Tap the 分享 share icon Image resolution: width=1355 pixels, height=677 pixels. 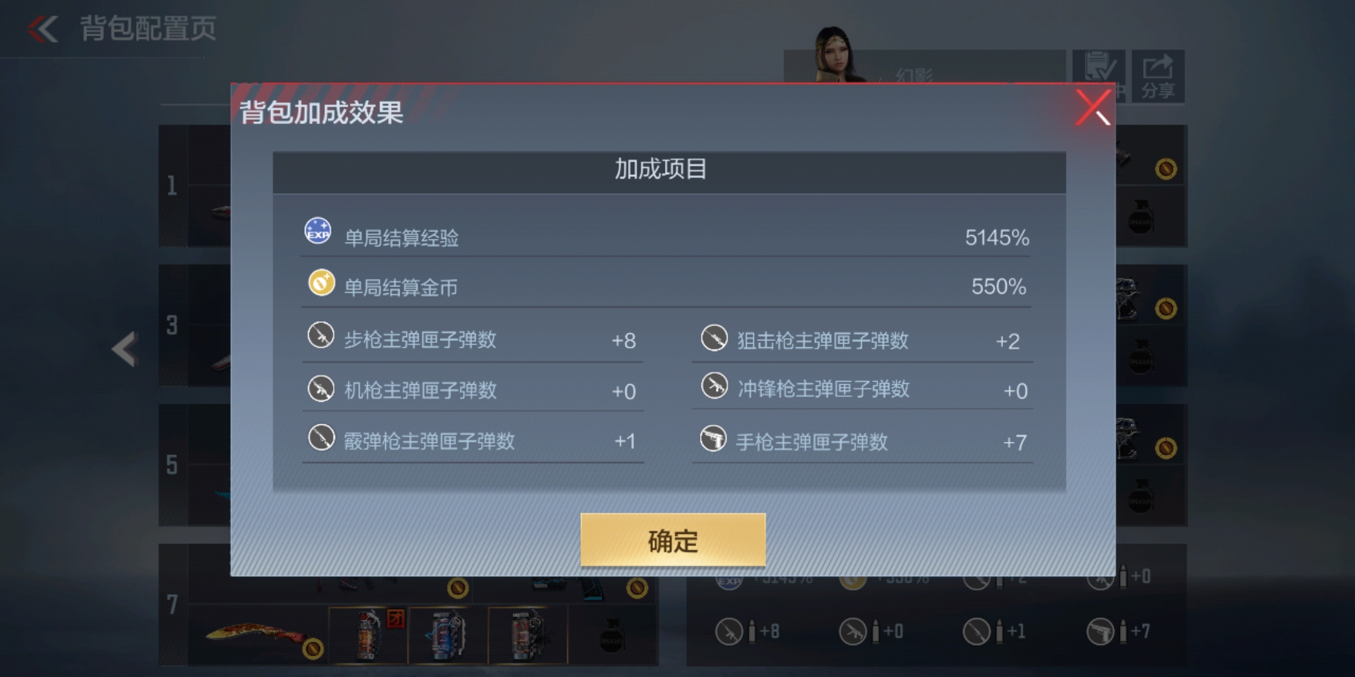[x=1157, y=76]
